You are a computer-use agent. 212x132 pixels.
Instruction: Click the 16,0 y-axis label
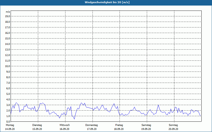pos(7,33)
